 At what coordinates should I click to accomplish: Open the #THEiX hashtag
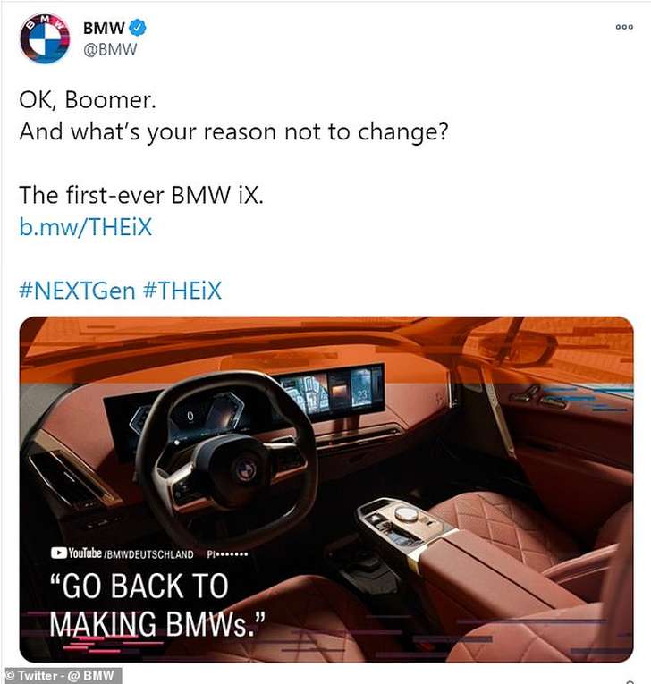point(182,291)
